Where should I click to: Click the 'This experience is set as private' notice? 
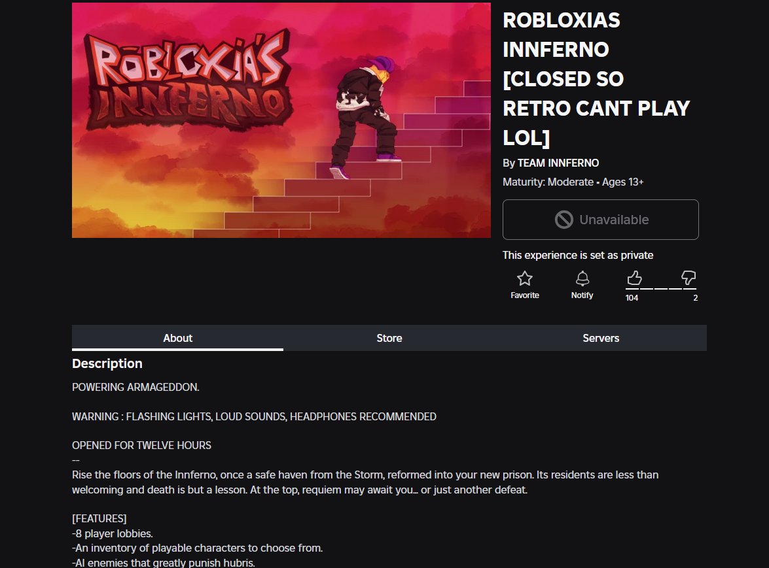click(578, 255)
